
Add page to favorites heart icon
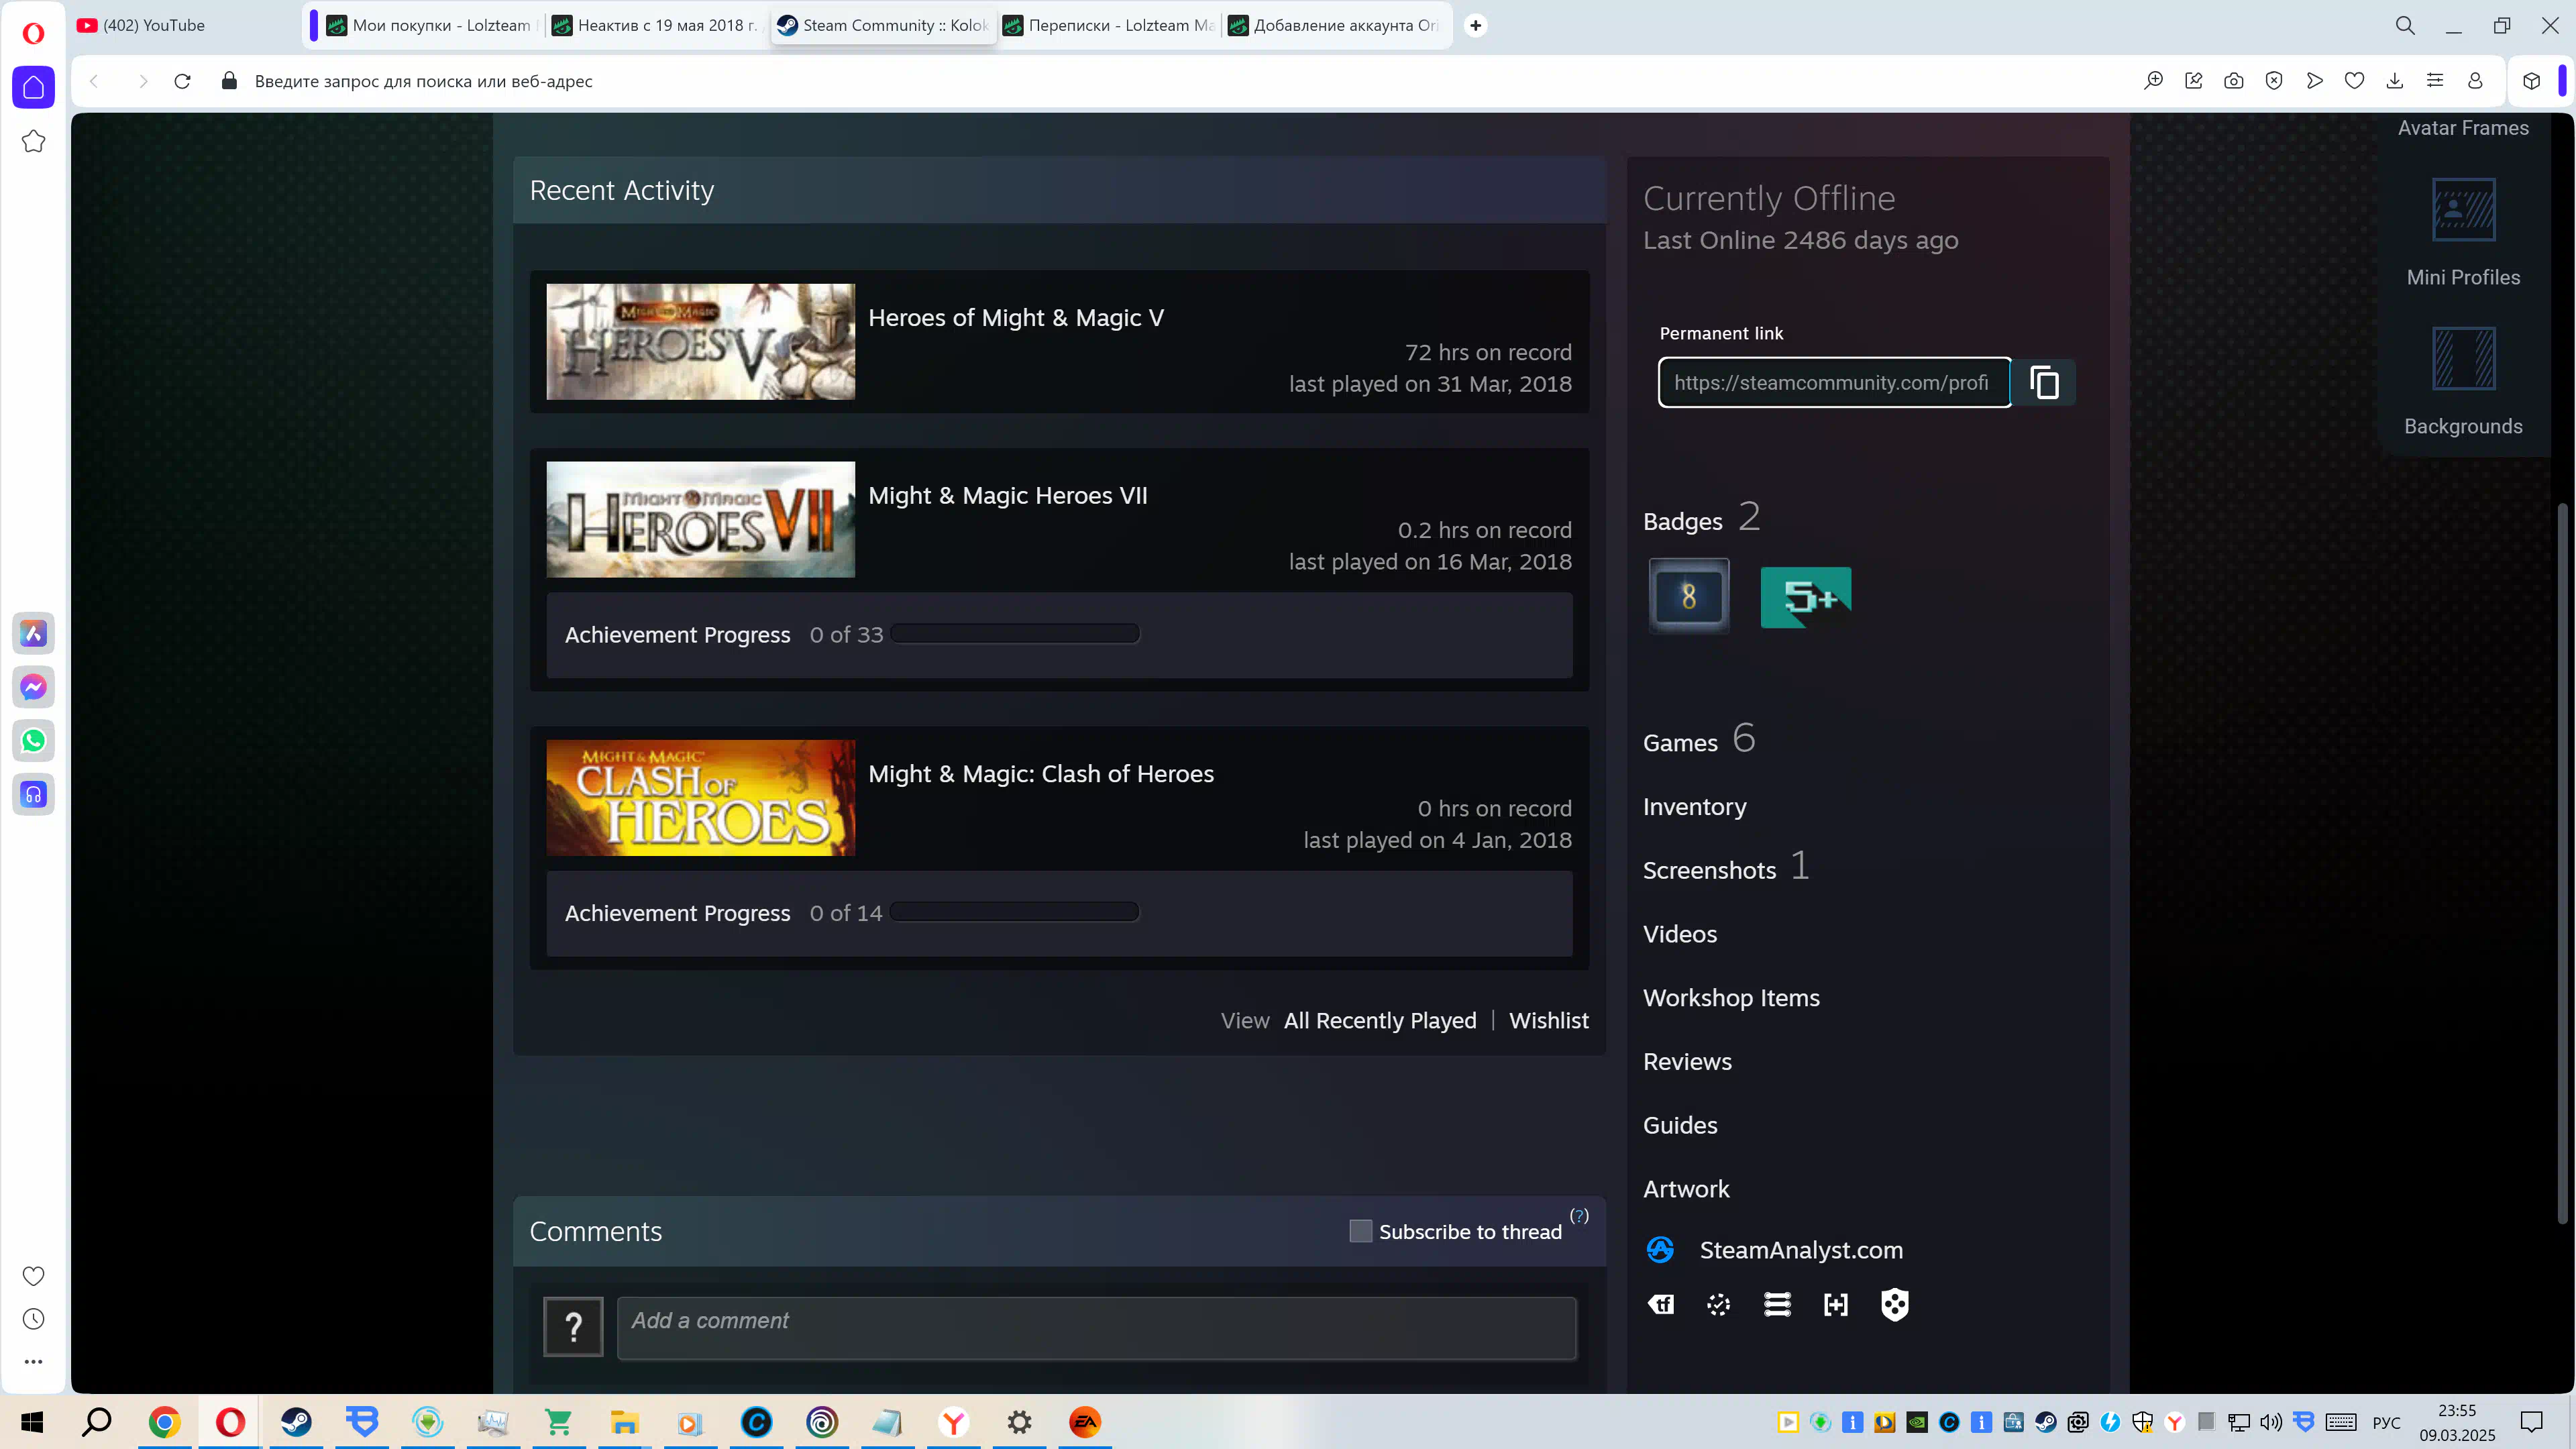[x=2355, y=81]
